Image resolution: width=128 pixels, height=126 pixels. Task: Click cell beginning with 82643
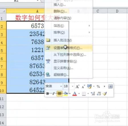[x=38, y=81]
